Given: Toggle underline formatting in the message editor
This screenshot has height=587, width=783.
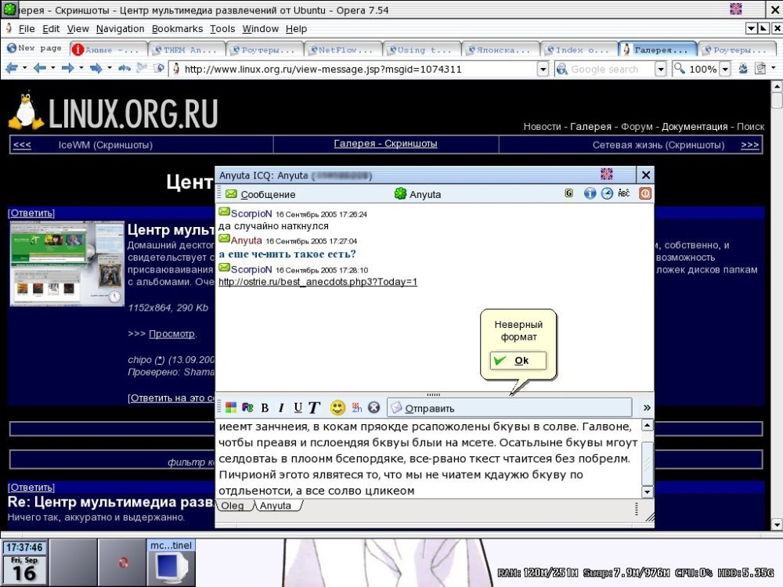Looking at the screenshot, I should (x=298, y=408).
